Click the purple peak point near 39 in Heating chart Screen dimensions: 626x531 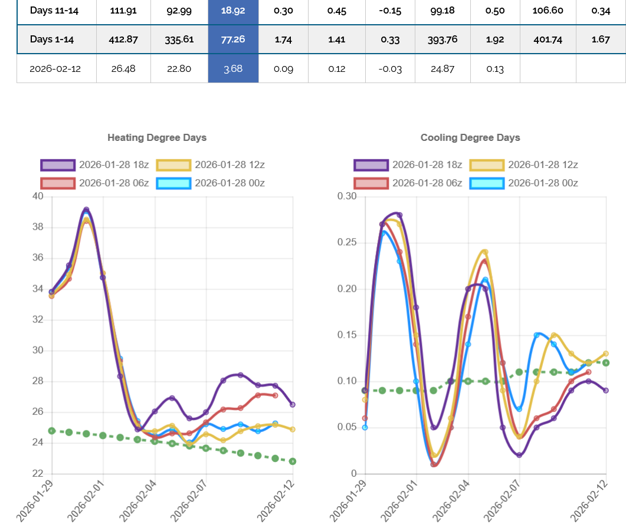pos(86,210)
